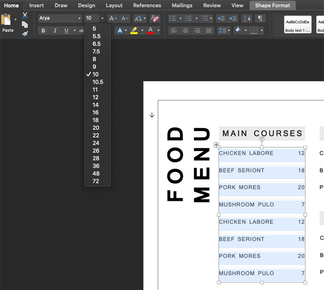Screen dimensions: 324x290
Task: Apply bullet list formatting
Action: tap(173, 18)
